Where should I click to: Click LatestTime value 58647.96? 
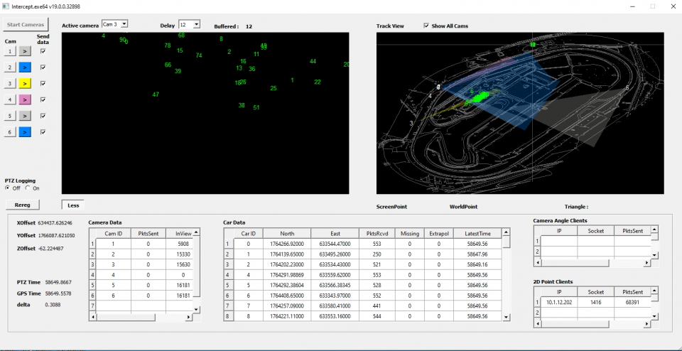[x=477, y=254]
